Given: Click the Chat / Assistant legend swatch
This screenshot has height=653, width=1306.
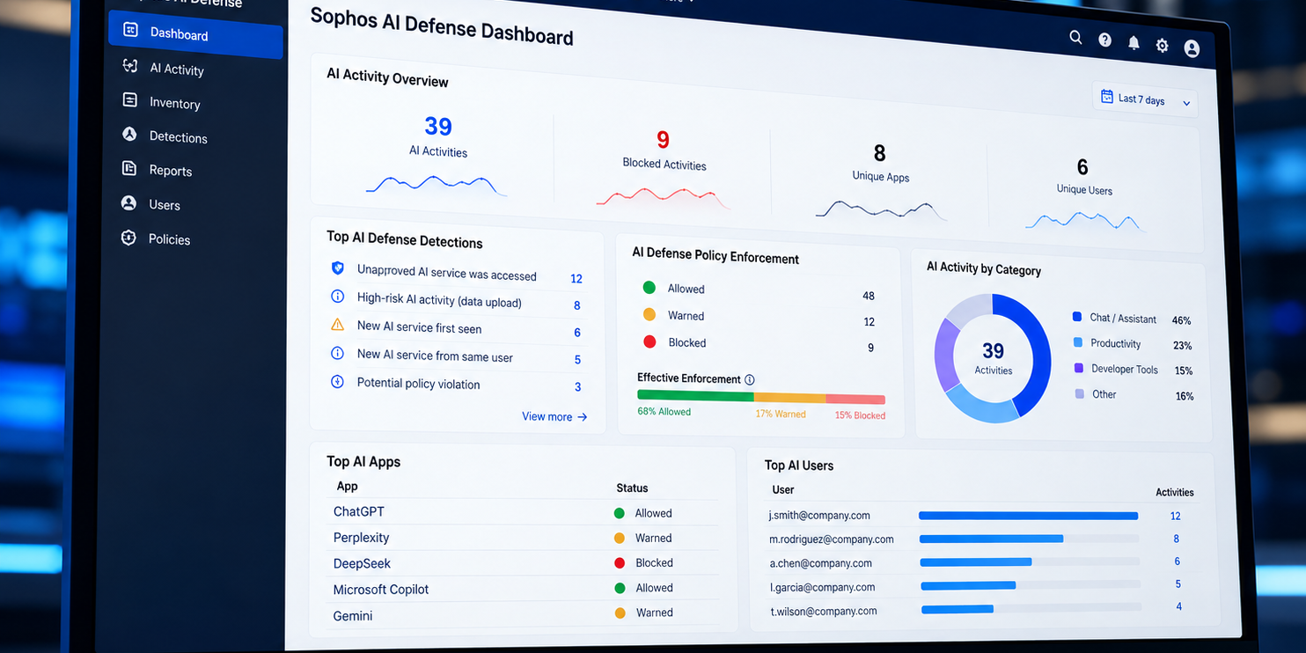Looking at the screenshot, I should point(1077,317).
